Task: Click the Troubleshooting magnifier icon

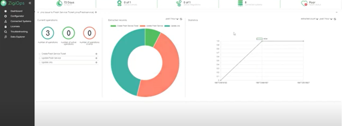Action: (x=6, y=32)
